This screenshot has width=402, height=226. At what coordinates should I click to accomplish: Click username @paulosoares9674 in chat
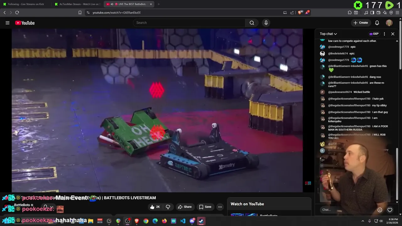[x=340, y=92]
